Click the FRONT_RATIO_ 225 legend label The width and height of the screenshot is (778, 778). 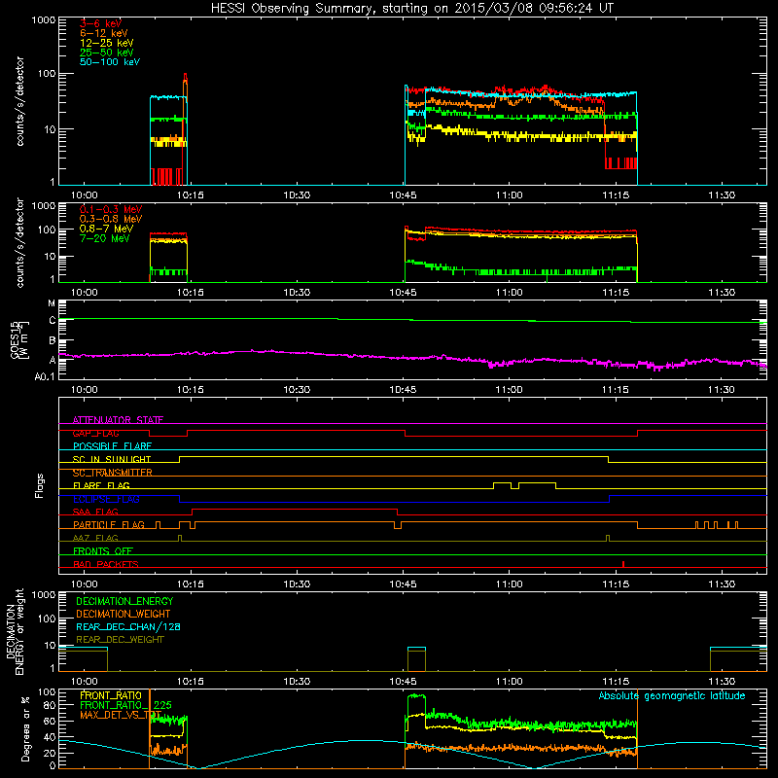pyautogui.click(x=125, y=705)
